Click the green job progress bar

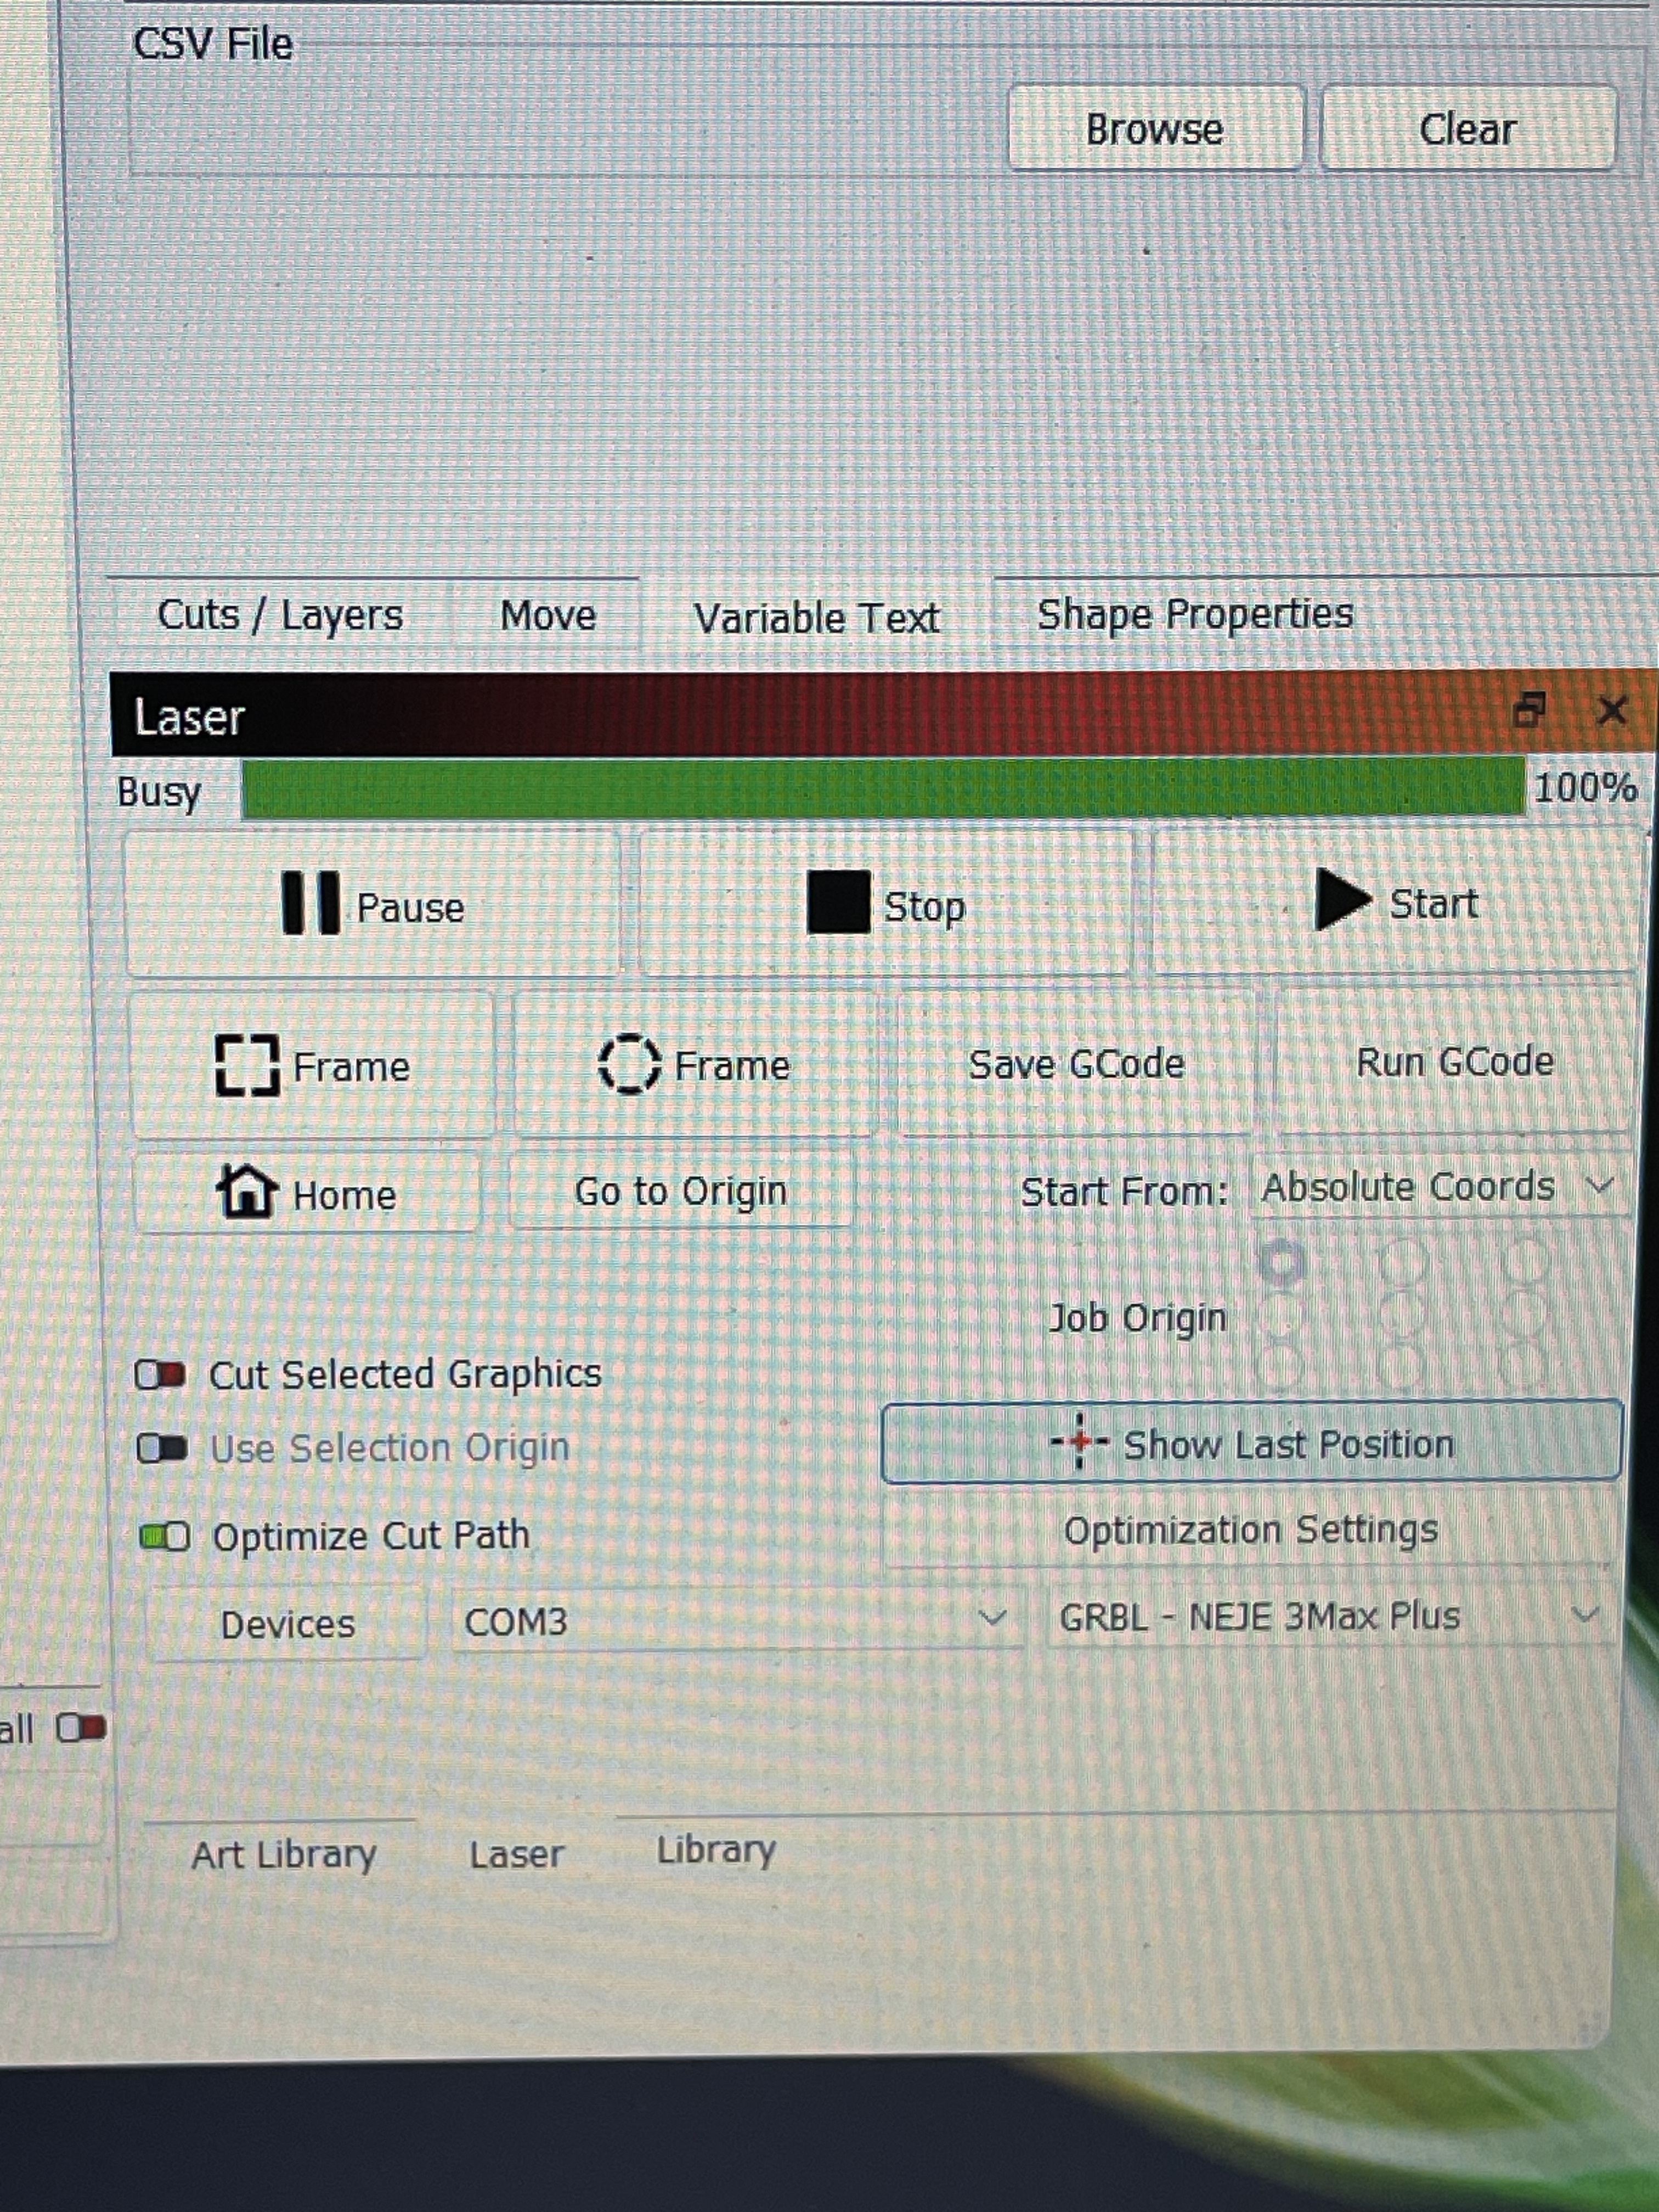click(x=884, y=789)
